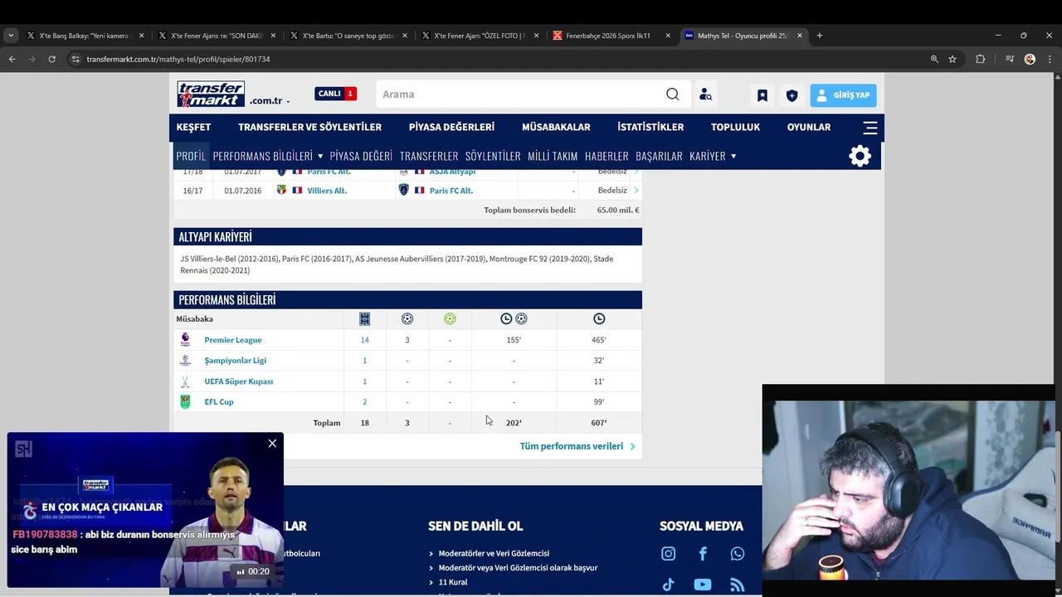Click the minutes played clock icon
The image size is (1062, 597).
click(599, 318)
